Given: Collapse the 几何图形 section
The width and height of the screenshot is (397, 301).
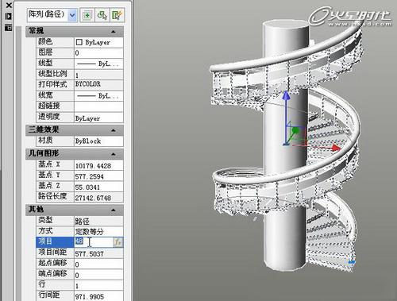Looking at the screenshot, I should (114, 154).
